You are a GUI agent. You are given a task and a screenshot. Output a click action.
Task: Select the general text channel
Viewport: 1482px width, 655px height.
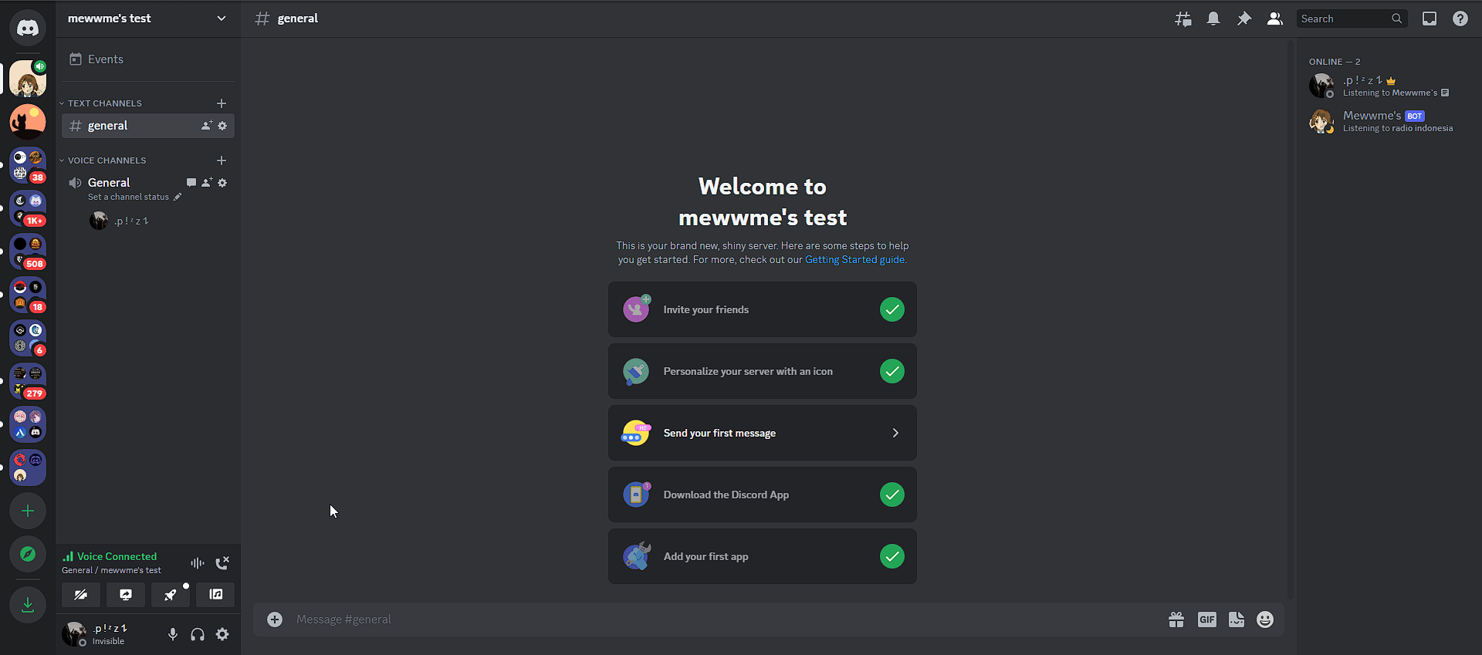point(108,126)
